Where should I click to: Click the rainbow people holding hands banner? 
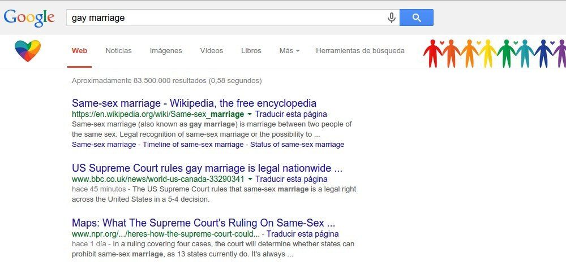(495, 53)
